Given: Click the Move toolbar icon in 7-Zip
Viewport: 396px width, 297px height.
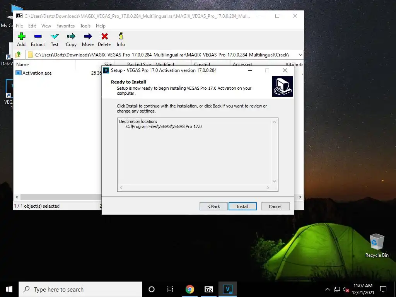Looking at the screenshot, I should pyautogui.click(x=88, y=40).
